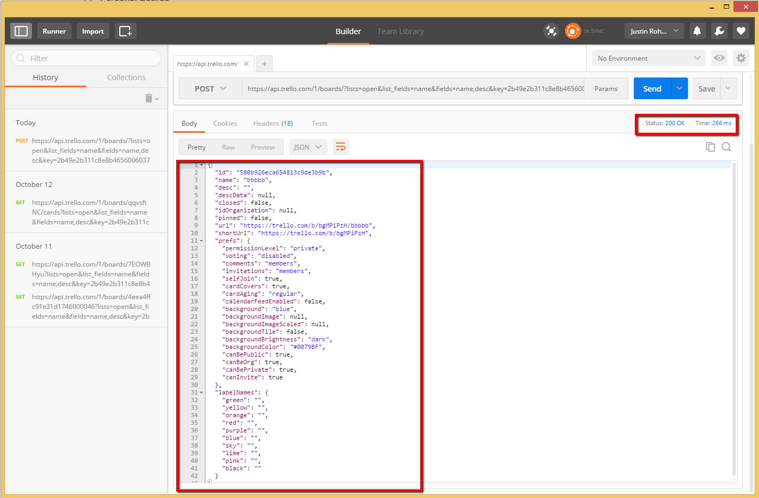
Task: Switch to the Builder tab
Action: click(348, 31)
